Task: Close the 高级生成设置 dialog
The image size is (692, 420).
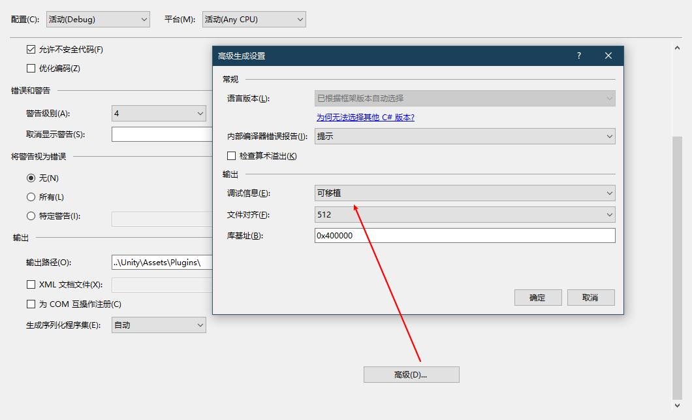Action: (608, 56)
